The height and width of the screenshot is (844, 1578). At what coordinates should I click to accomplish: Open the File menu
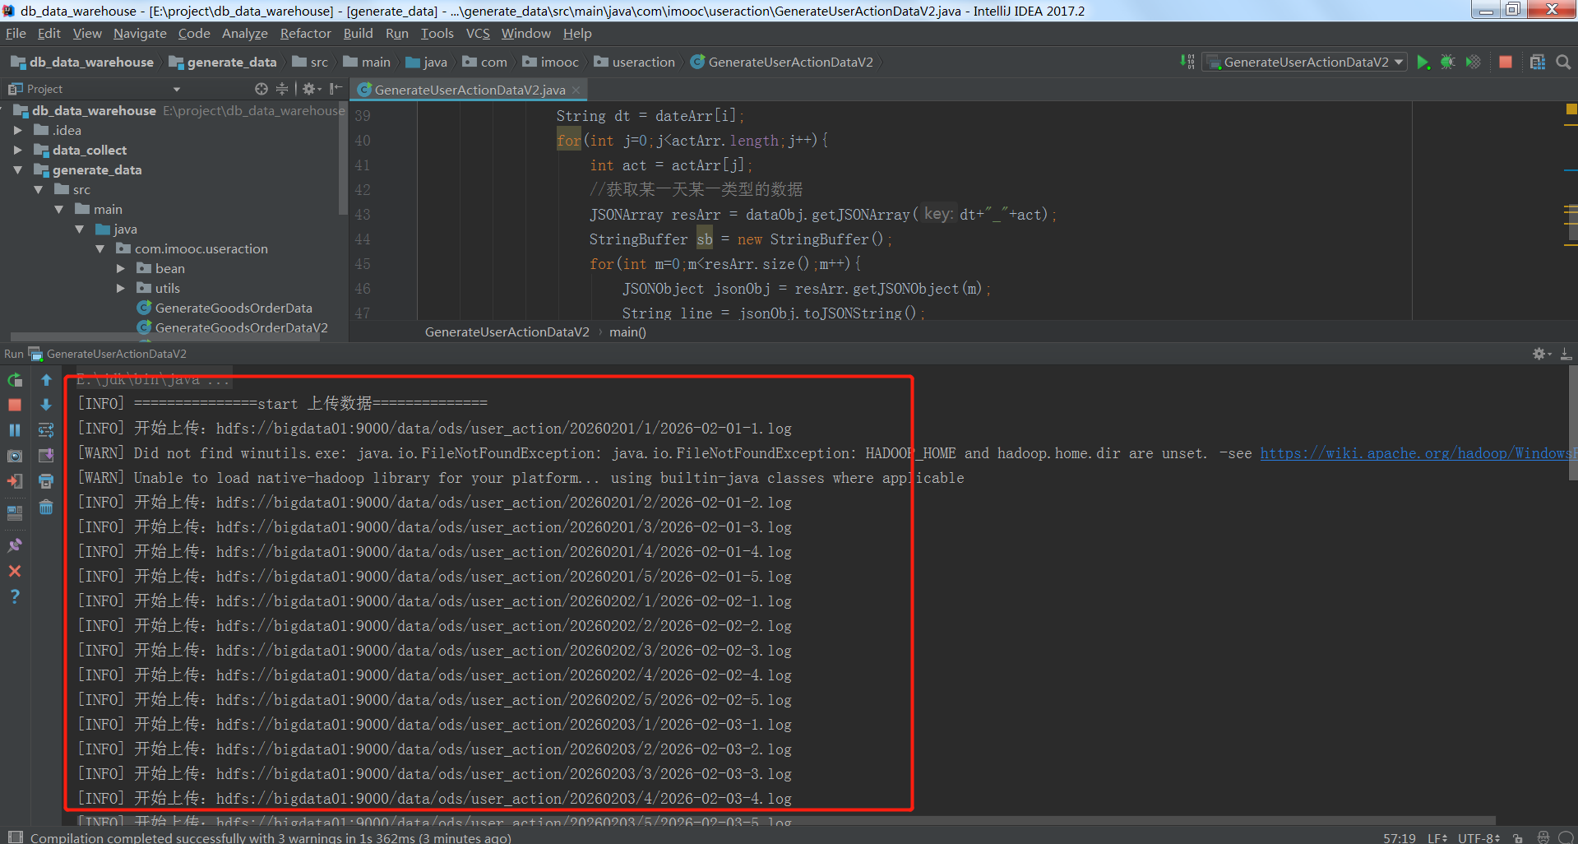[x=16, y=34]
